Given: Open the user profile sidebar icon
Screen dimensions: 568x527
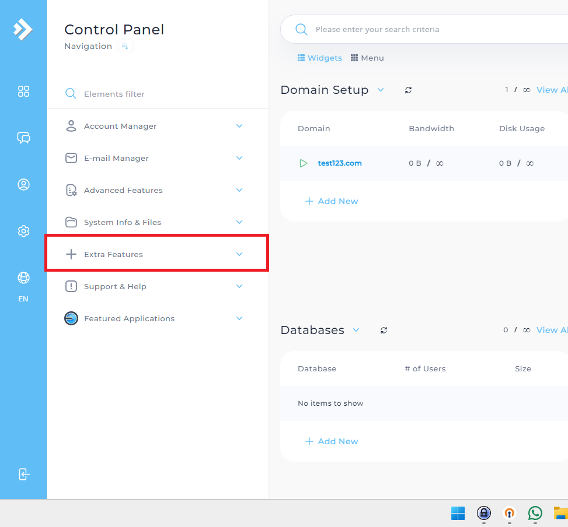Looking at the screenshot, I should [23, 184].
